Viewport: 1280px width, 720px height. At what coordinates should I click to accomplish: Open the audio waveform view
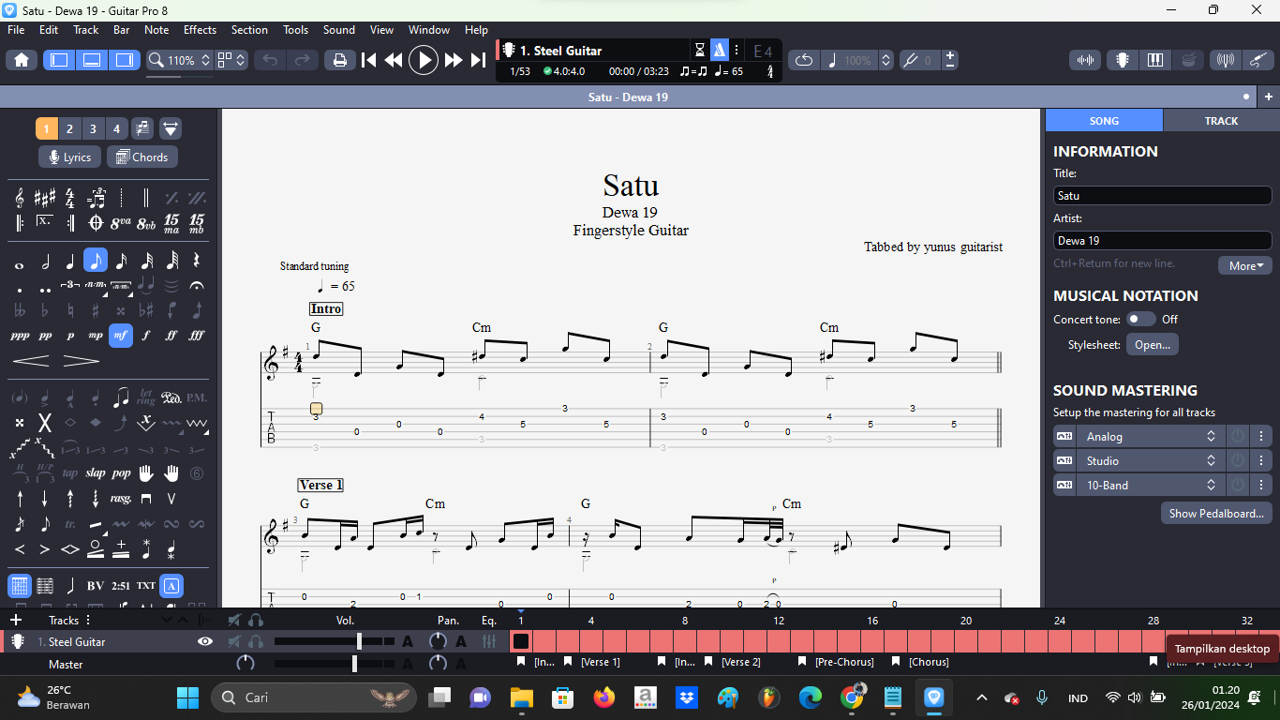coord(1086,60)
